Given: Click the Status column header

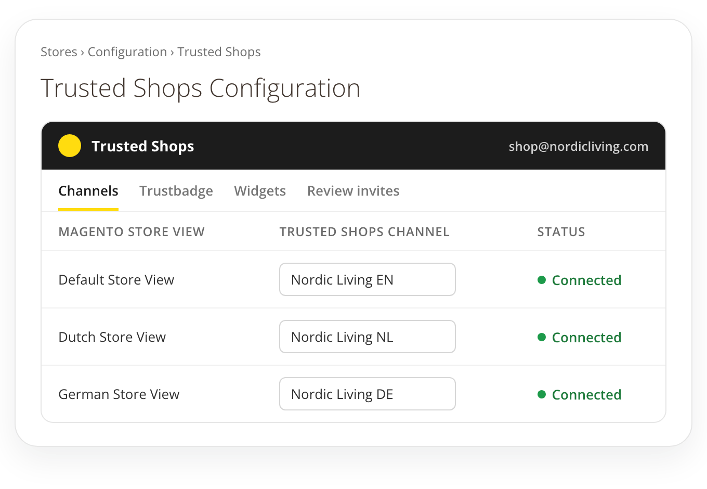Looking at the screenshot, I should [561, 232].
